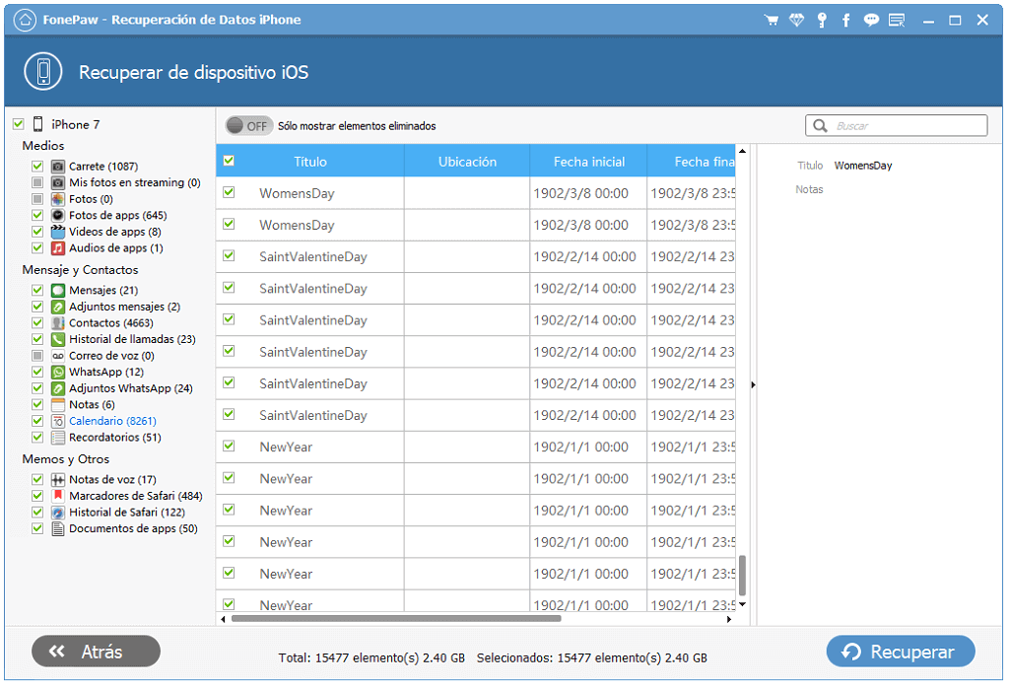Click the Recuperar button
The image size is (1009, 689).
901,652
